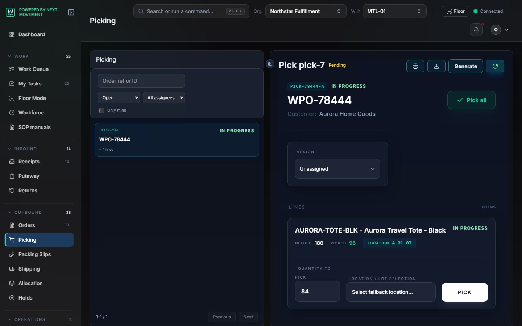Open Workforce page
The height and width of the screenshot is (326, 522).
click(x=39, y=113)
